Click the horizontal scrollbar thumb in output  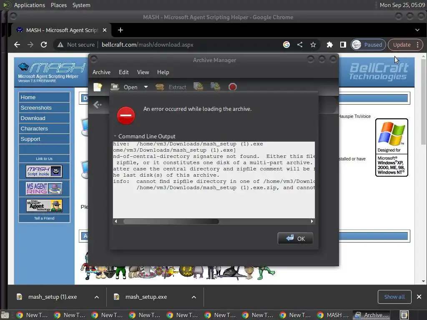[x=171, y=221]
